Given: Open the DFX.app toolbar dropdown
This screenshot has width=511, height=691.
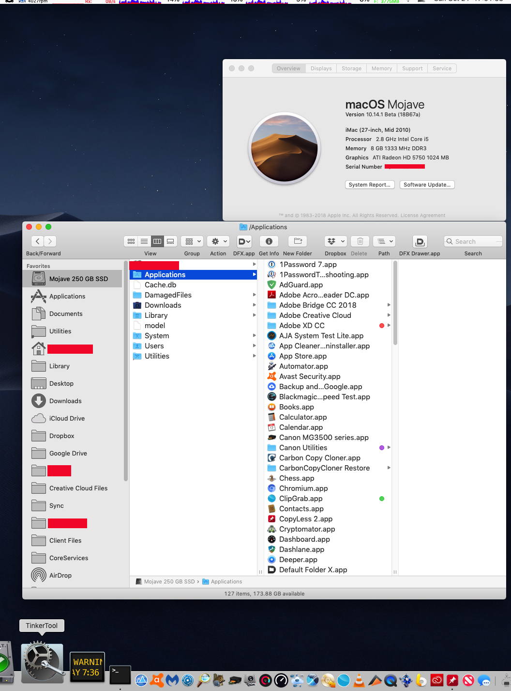Looking at the screenshot, I should tap(244, 241).
